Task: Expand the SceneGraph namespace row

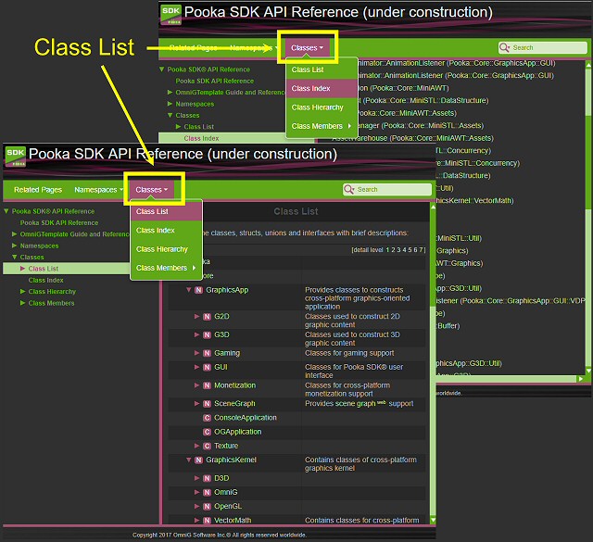Action: tap(196, 403)
